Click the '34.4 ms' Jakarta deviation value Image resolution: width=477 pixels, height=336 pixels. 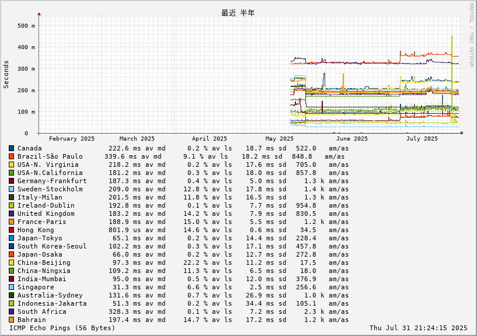pos(260,303)
